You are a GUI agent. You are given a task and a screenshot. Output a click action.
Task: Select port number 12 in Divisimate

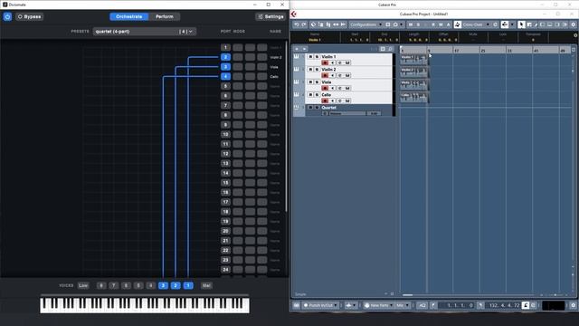[x=225, y=154]
